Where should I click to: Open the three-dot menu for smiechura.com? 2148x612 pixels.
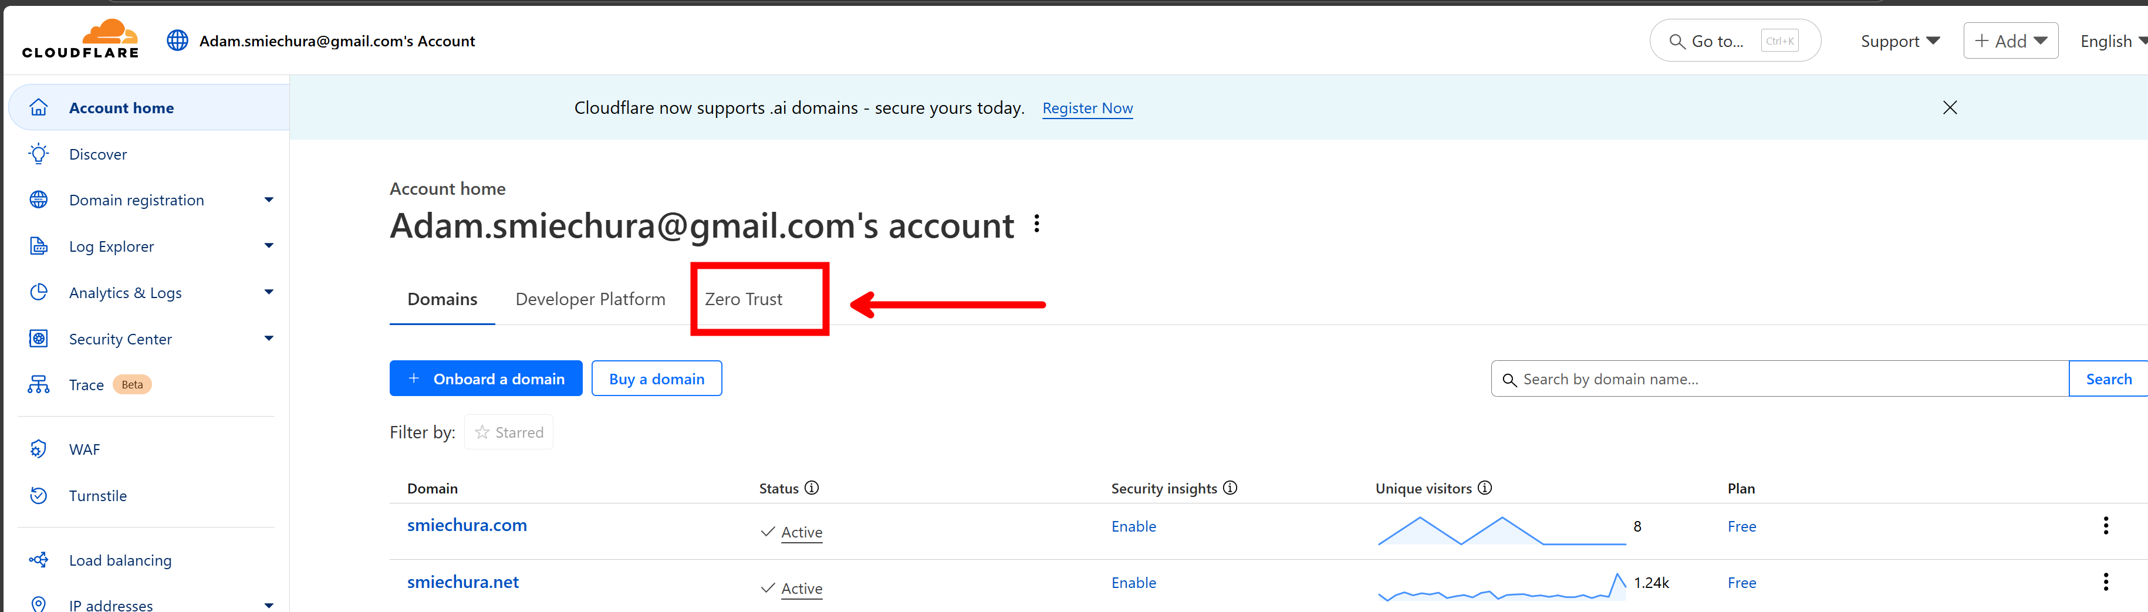2106,526
